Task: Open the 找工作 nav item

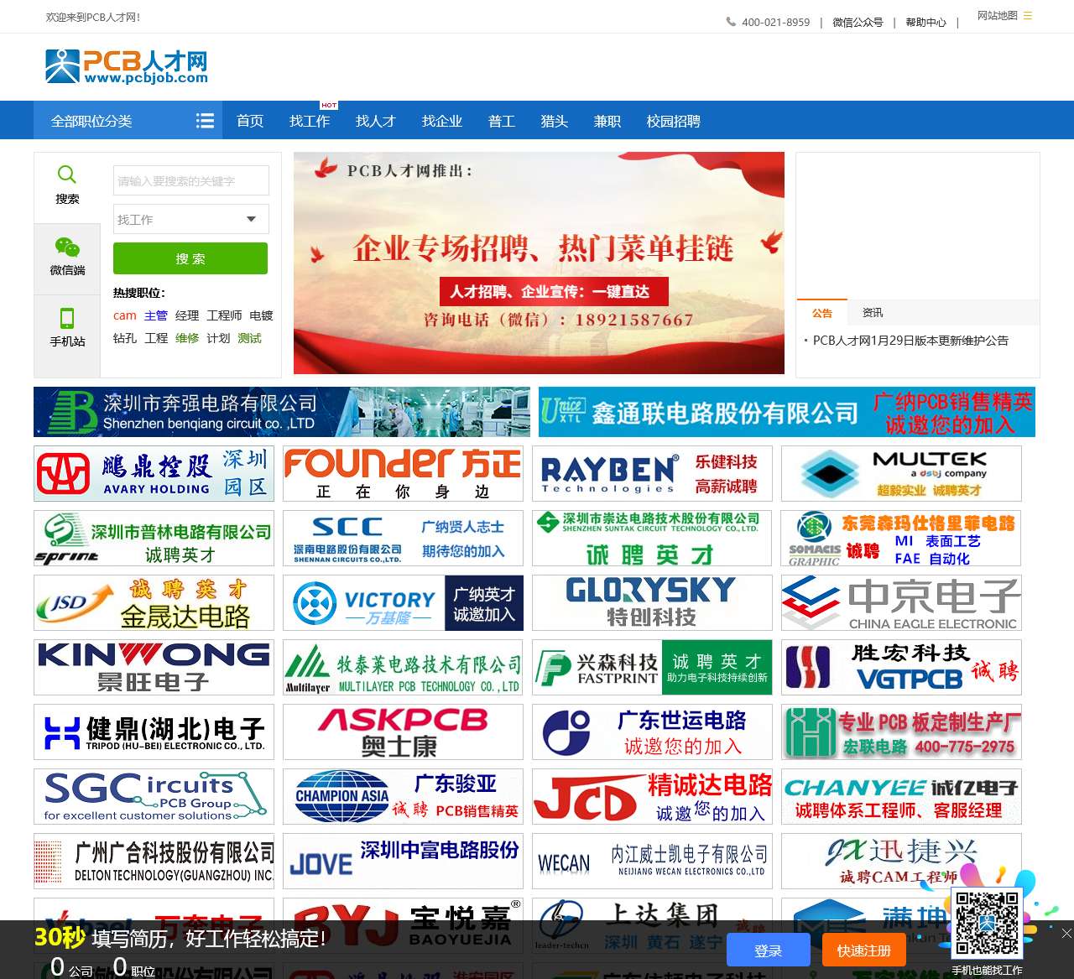Action: coord(310,121)
